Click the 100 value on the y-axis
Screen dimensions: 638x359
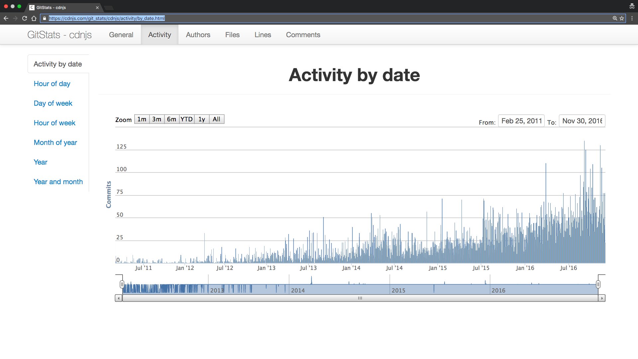(121, 169)
